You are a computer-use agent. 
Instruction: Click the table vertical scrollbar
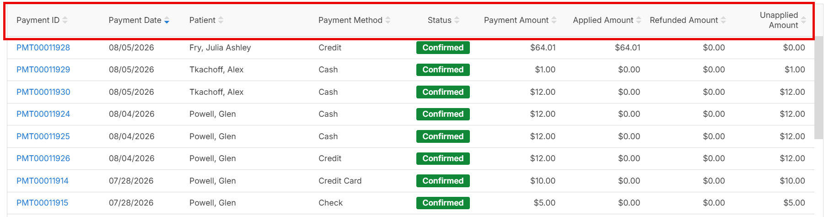818,88
